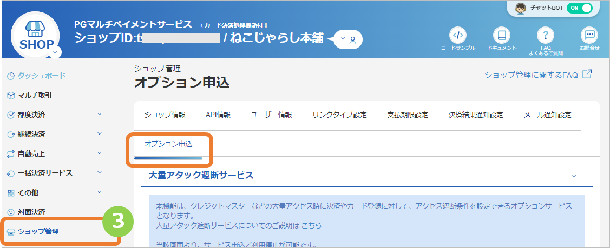This screenshot has width=610, height=248.
Task: Go to ダッシュボード in sidebar
Action: pyautogui.click(x=42, y=76)
